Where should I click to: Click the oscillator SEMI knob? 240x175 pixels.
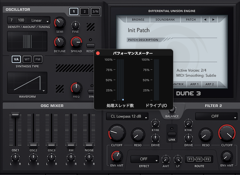pos(60,24)
